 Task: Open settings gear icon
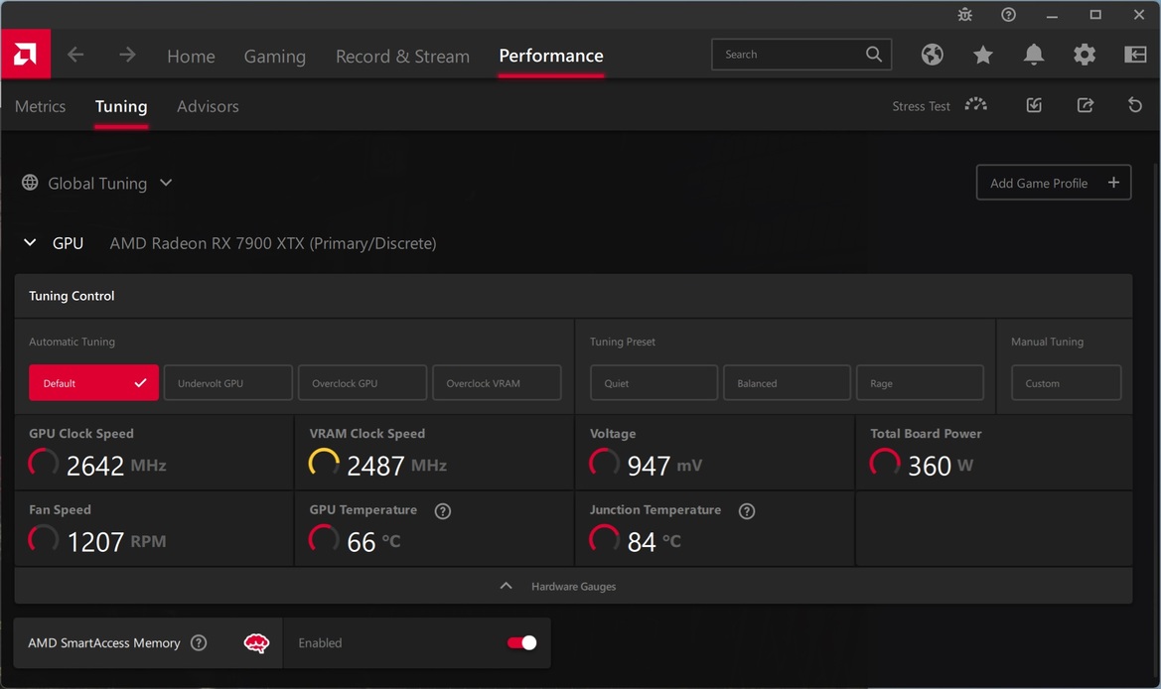pyautogui.click(x=1085, y=54)
